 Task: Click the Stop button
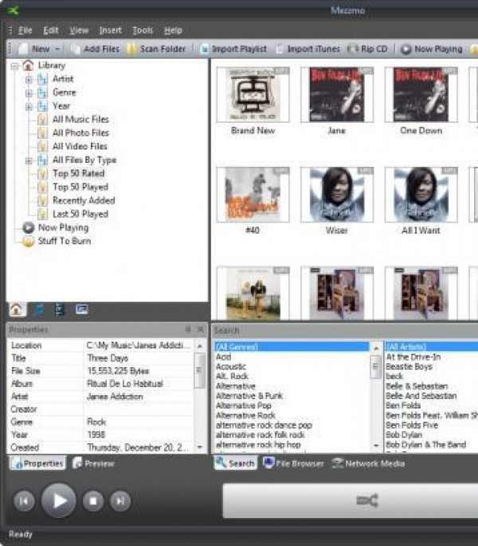(93, 500)
